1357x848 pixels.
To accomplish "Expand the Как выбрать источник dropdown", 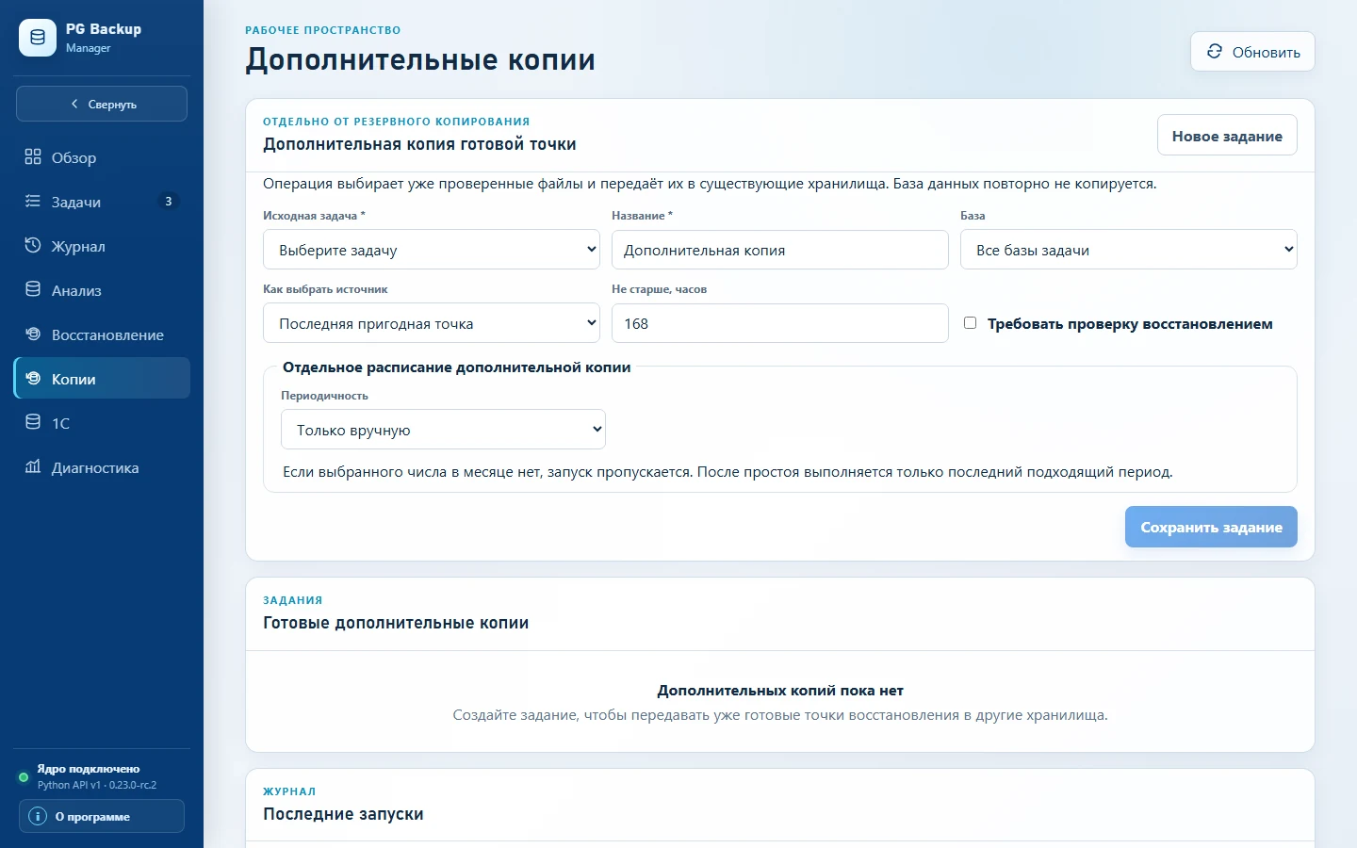I will tap(432, 323).
